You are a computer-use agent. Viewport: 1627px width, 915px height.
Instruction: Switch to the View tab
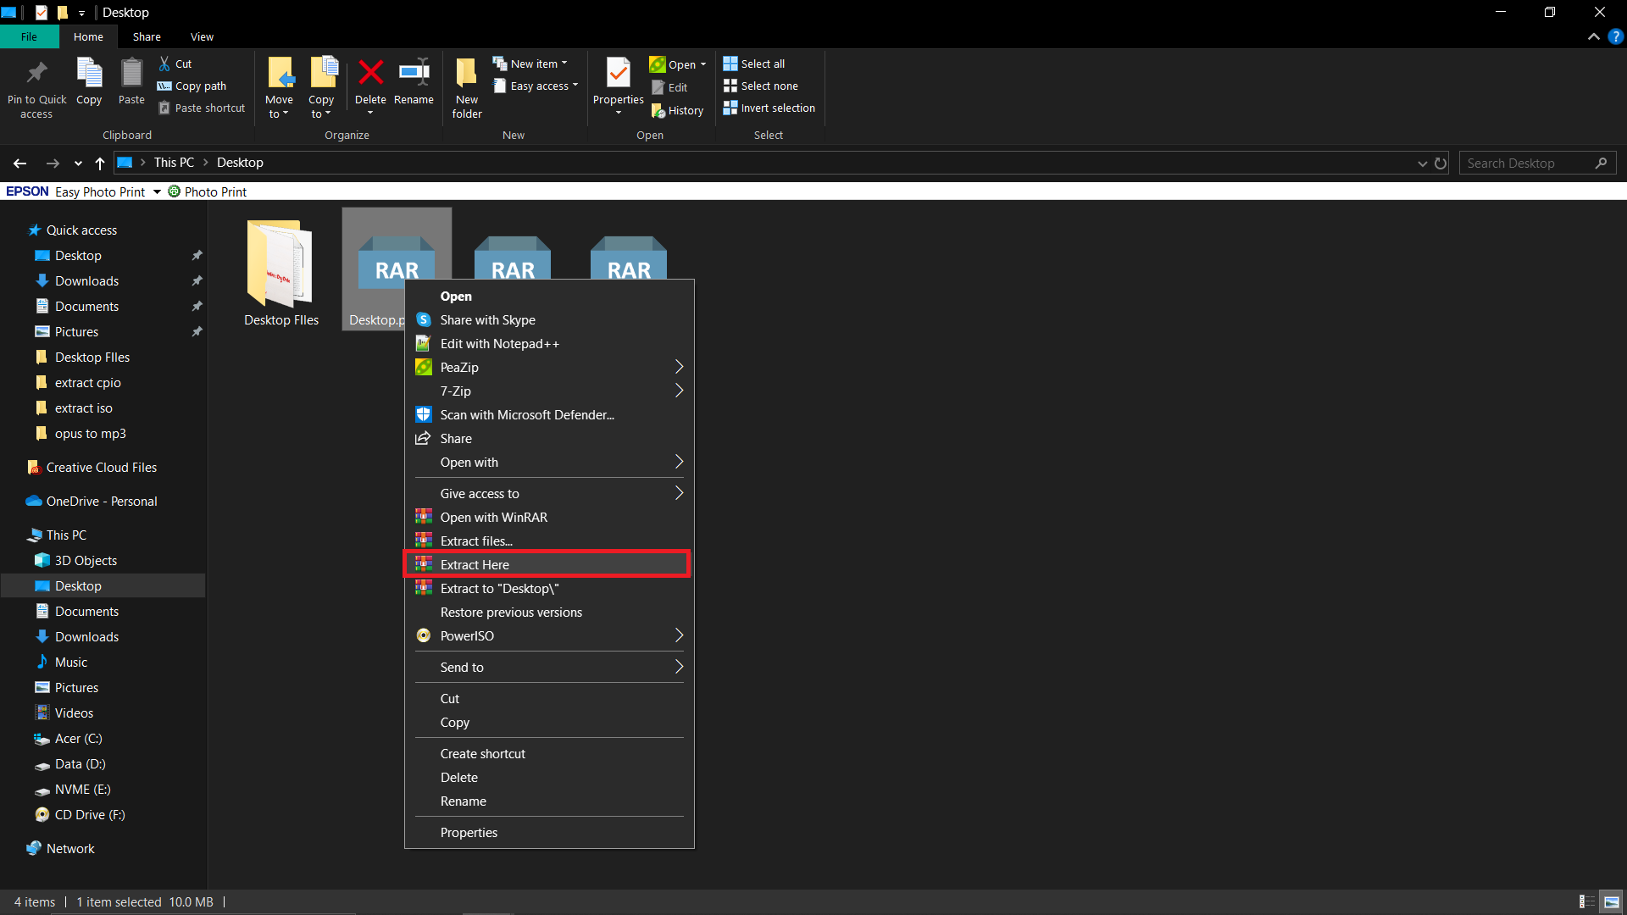click(x=201, y=36)
